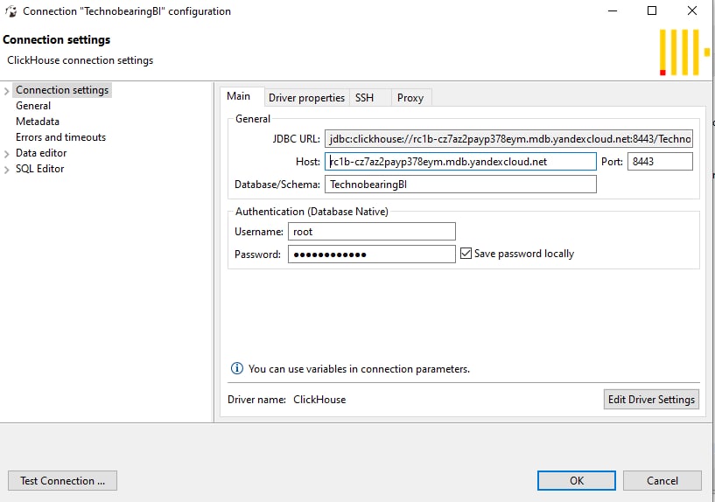This screenshot has height=502, width=715.
Task: Click the Username field with root
Action: coord(372,232)
